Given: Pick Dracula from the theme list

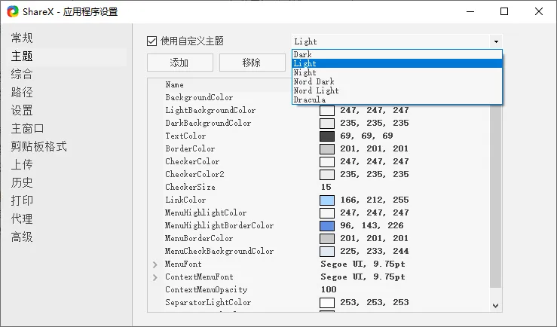Looking at the screenshot, I should click(x=397, y=99).
